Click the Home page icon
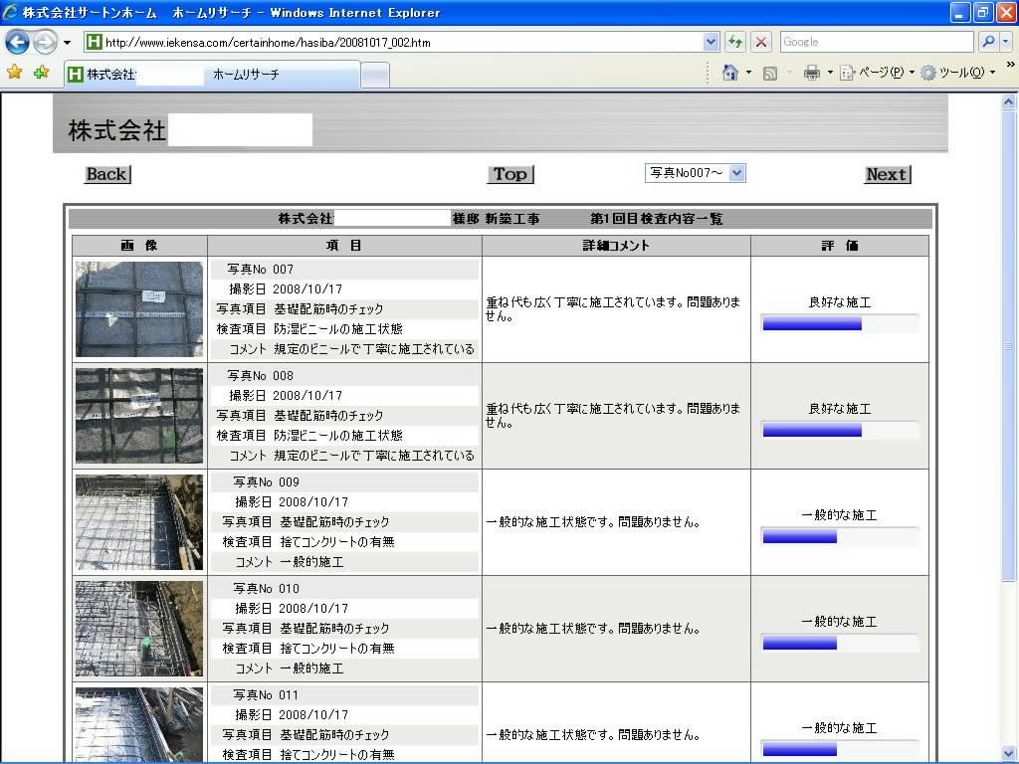This screenshot has height=764, width=1019. pos(729,73)
